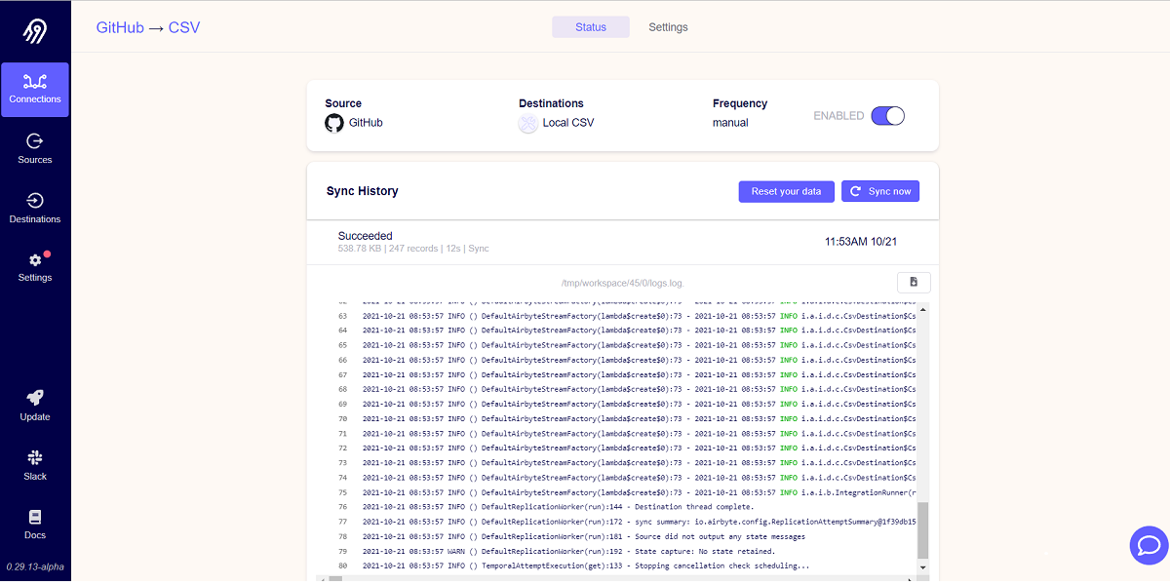Open the chat support bubble
The height and width of the screenshot is (585, 1170).
click(1149, 545)
